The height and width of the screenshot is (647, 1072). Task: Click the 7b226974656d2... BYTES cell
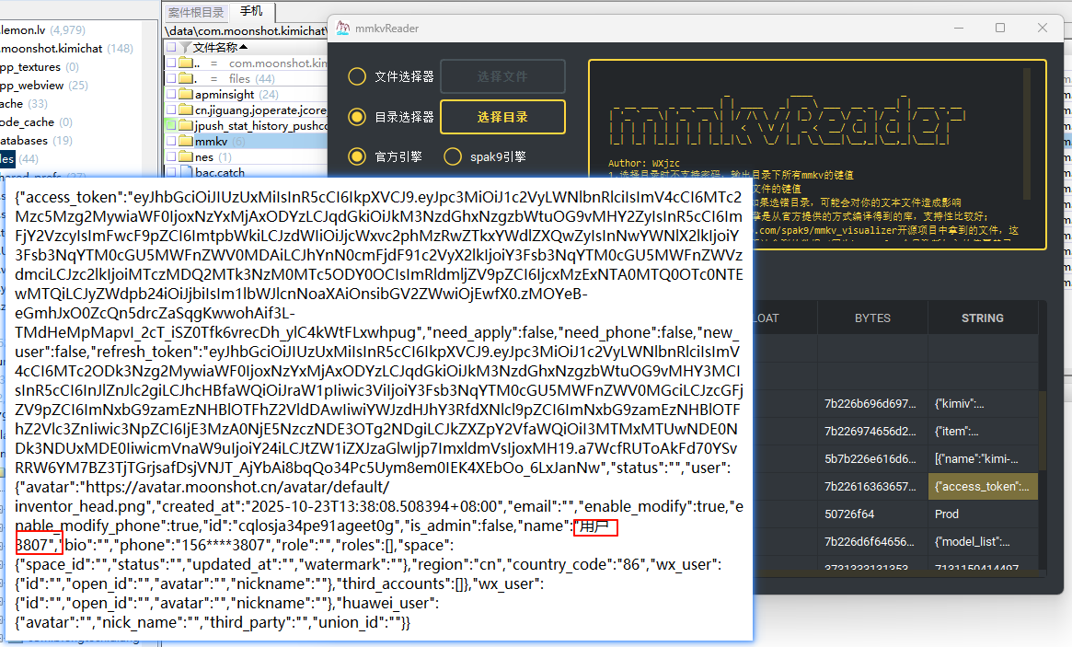tap(872, 431)
